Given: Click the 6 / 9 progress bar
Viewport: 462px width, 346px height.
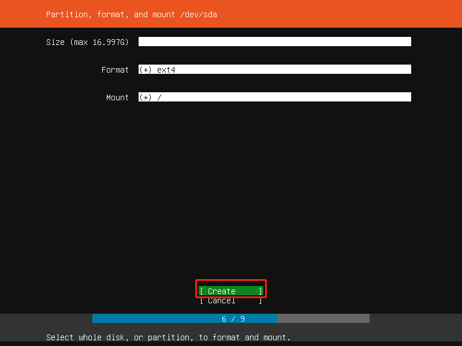Looking at the screenshot, I should coord(231,318).
